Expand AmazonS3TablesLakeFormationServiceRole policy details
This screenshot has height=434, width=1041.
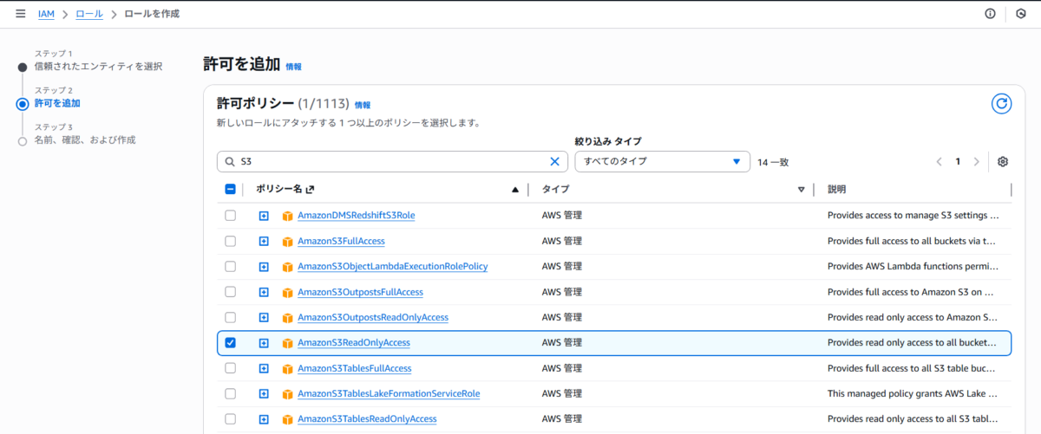click(264, 393)
